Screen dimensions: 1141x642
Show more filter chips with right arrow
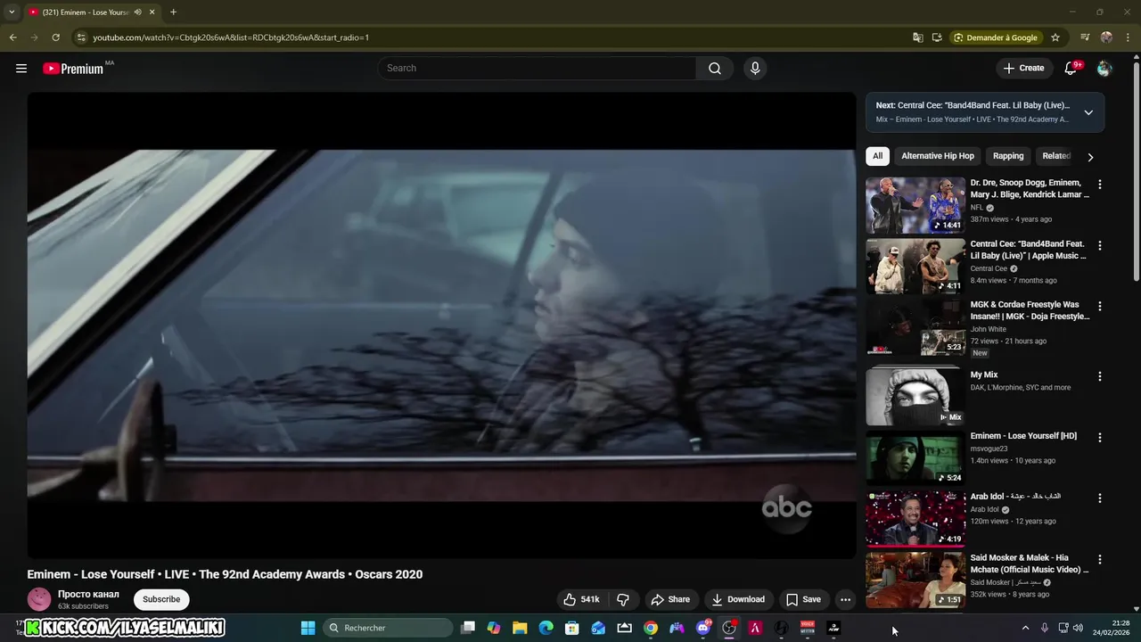point(1089,157)
